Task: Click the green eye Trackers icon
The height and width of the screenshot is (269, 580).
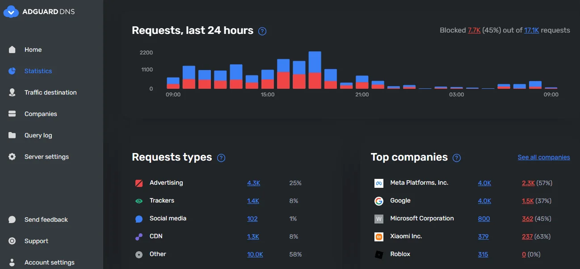Action: click(139, 201)
